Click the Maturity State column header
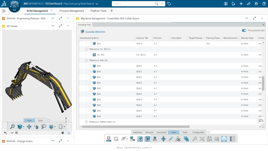 tap(247, 38)
